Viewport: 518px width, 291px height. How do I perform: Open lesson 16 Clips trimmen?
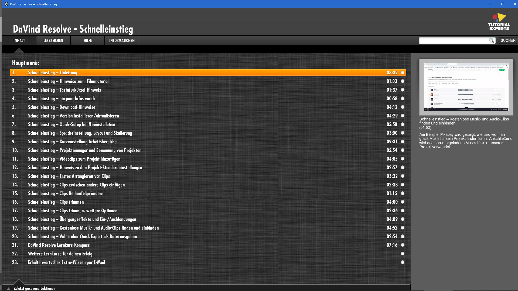coord(208,202)
